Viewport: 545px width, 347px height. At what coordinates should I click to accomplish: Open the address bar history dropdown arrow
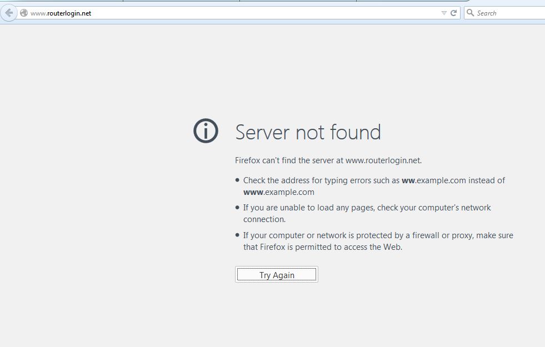444,13
